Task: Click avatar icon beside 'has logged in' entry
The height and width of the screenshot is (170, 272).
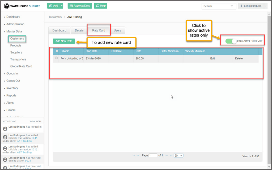Action: (5, 129)
